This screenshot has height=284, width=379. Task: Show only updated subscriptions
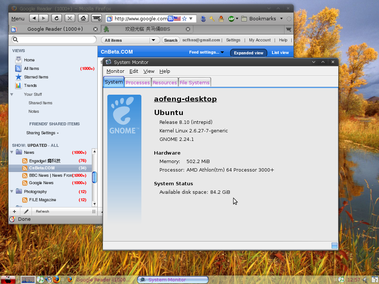[x=37, y=145]
